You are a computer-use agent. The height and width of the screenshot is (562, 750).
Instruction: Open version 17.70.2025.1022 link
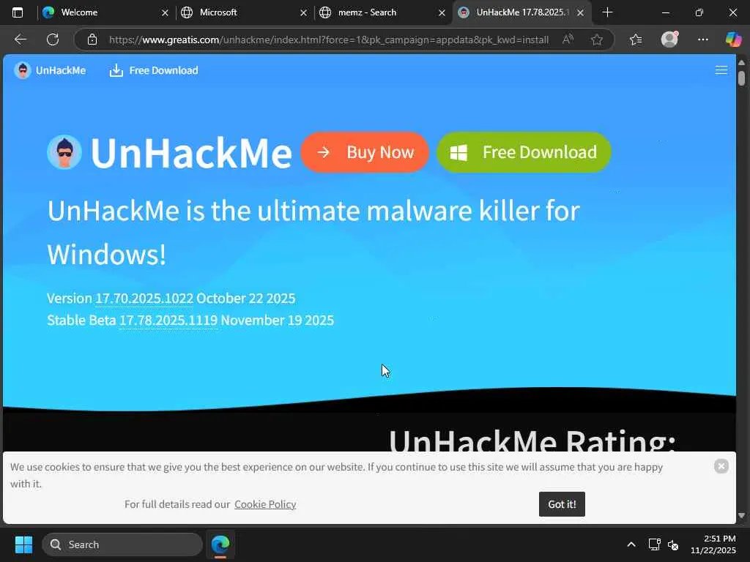[144, 299]
